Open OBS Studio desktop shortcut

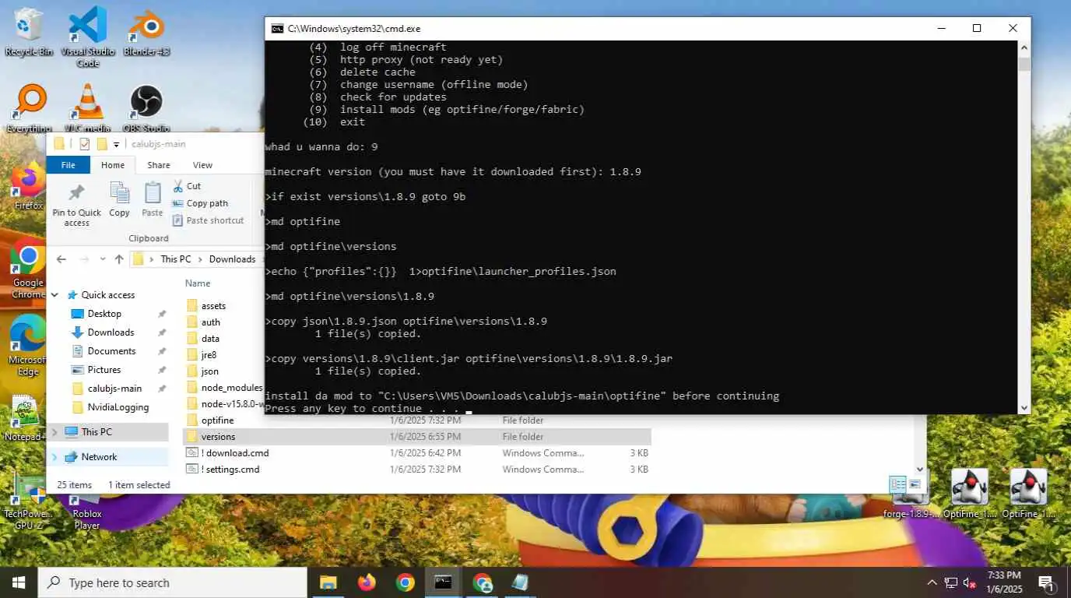tap(146, 108)
